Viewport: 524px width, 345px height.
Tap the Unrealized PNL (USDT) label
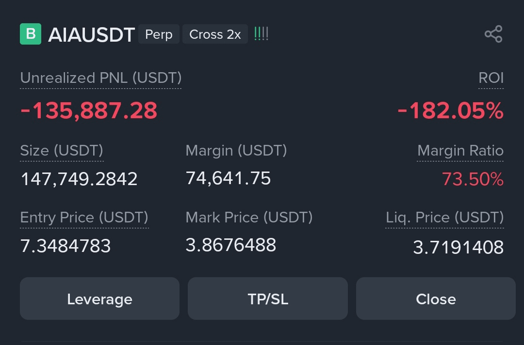(x=101, y=78)
